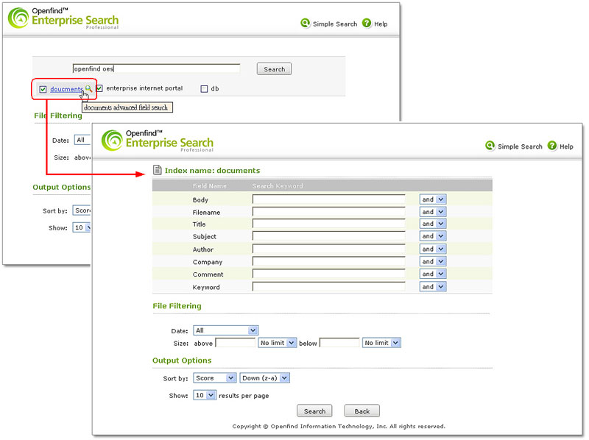589x440 pixels.
Task: Click the size below value field
Action: 339,343
